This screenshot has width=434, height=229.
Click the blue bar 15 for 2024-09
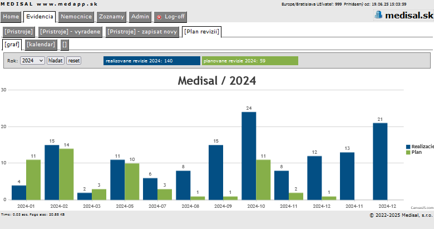pos(216,172)
